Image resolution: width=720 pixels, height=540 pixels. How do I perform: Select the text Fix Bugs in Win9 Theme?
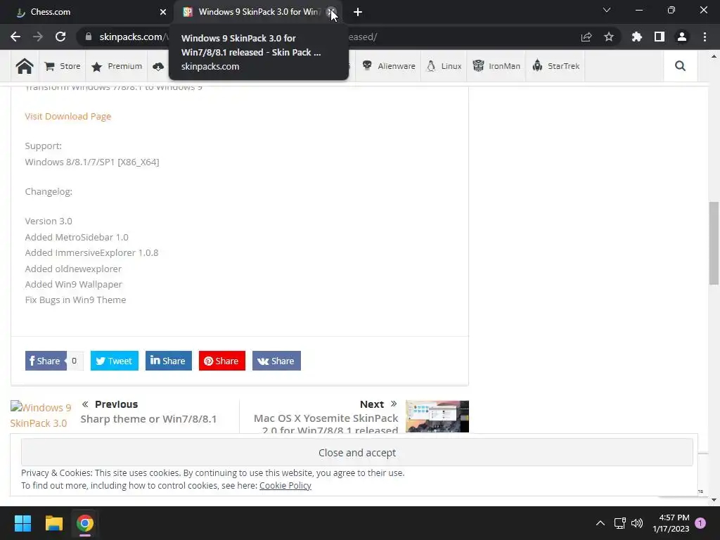[x=75, y=300]
